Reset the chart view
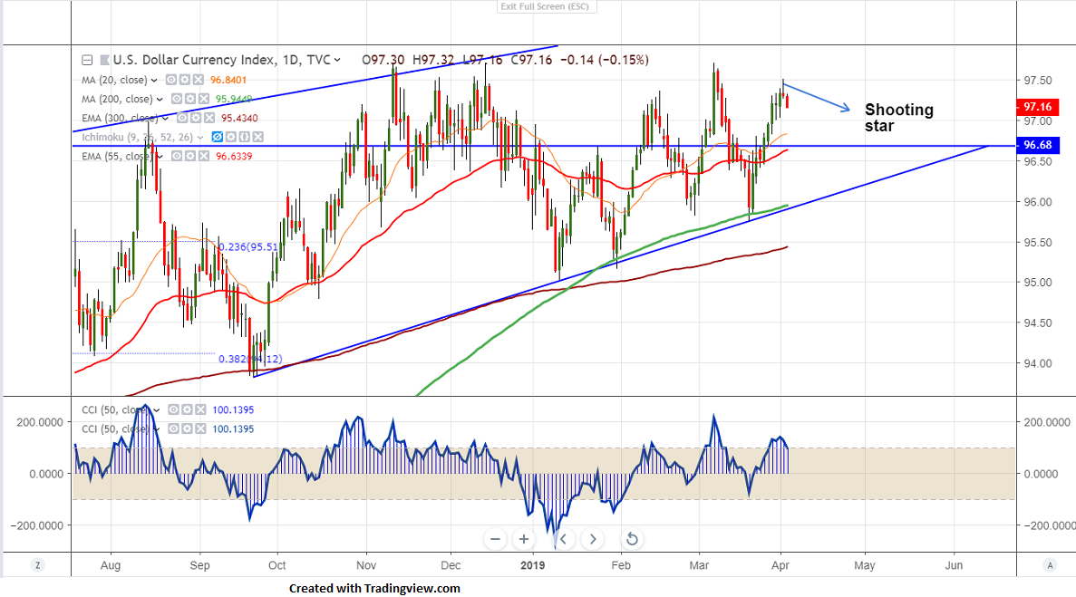The width and height of the screenshot is (1076, 597). pos(631,539)
